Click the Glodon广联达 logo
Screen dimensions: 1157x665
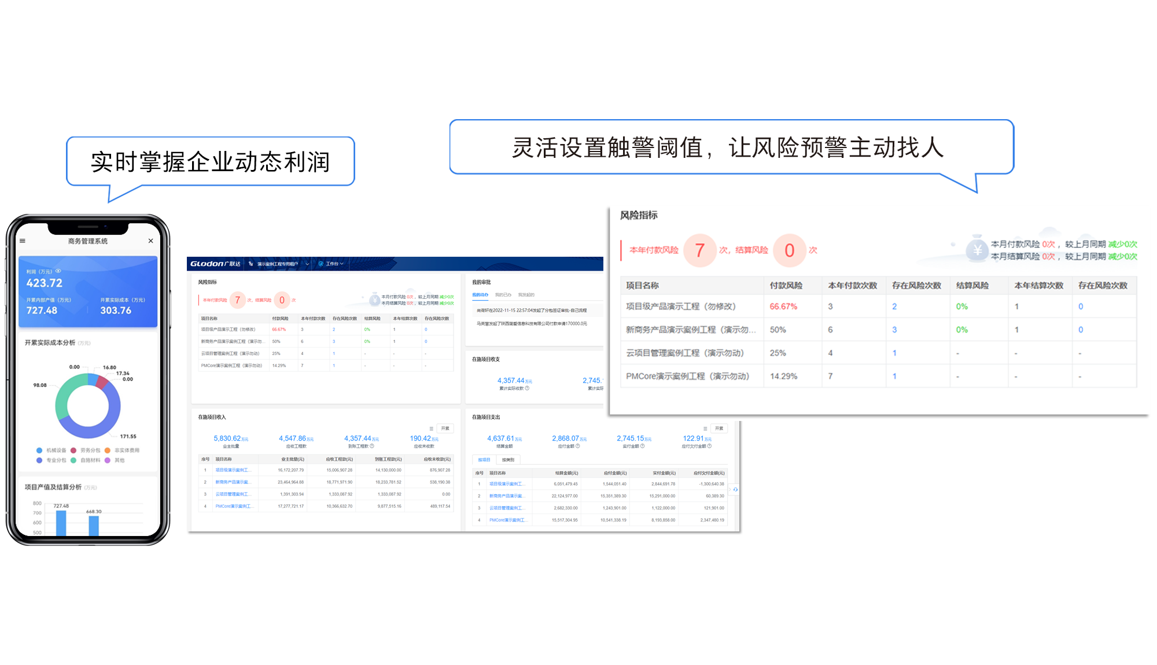[x=215, y=264]
